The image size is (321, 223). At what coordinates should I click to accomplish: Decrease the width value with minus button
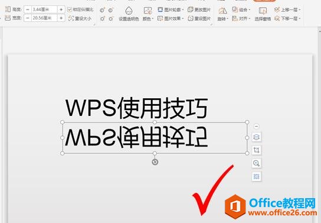27,18
